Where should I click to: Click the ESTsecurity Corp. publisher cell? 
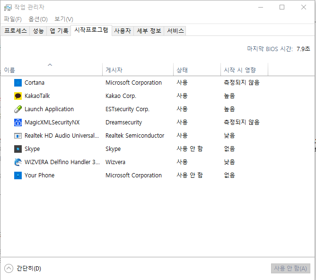(128, 109)
